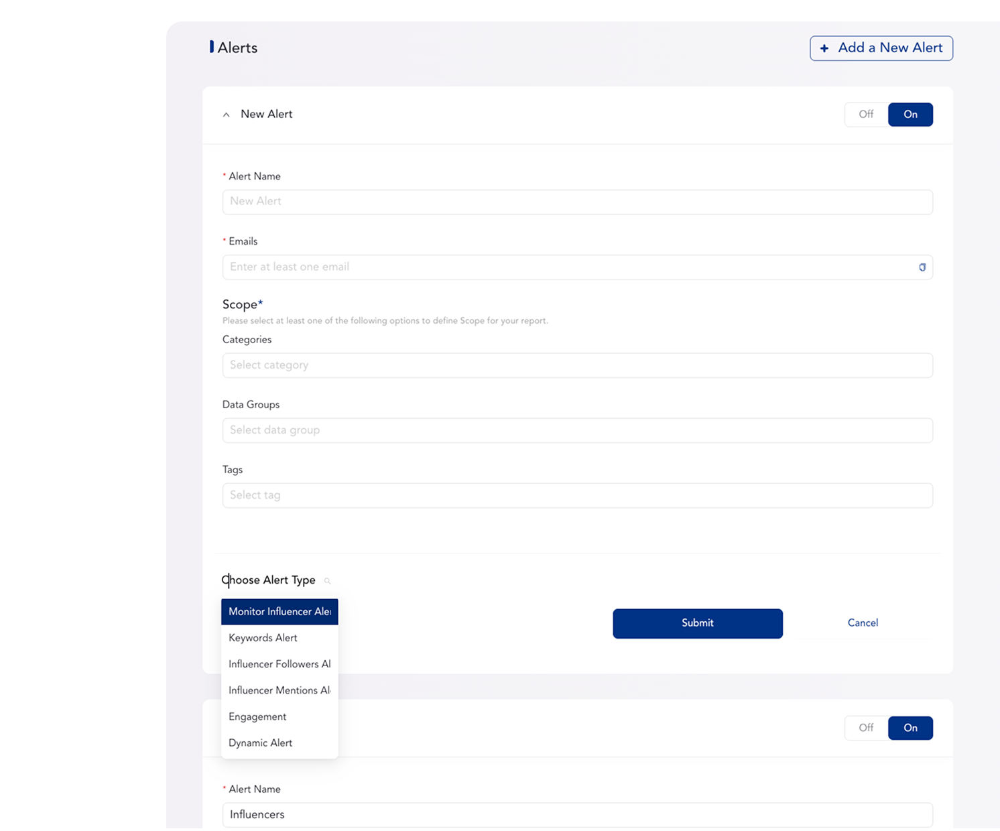
Task: Turn Off the second alert's toggle
Action: (x=866, y=728)
